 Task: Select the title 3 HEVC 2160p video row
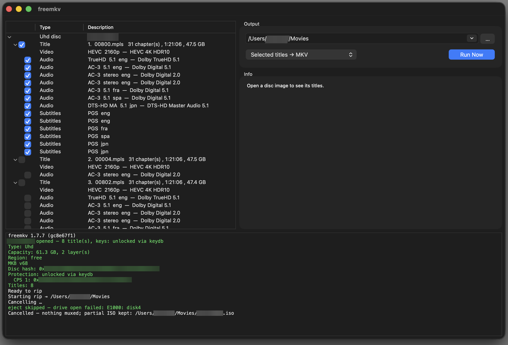click(121, 190)
